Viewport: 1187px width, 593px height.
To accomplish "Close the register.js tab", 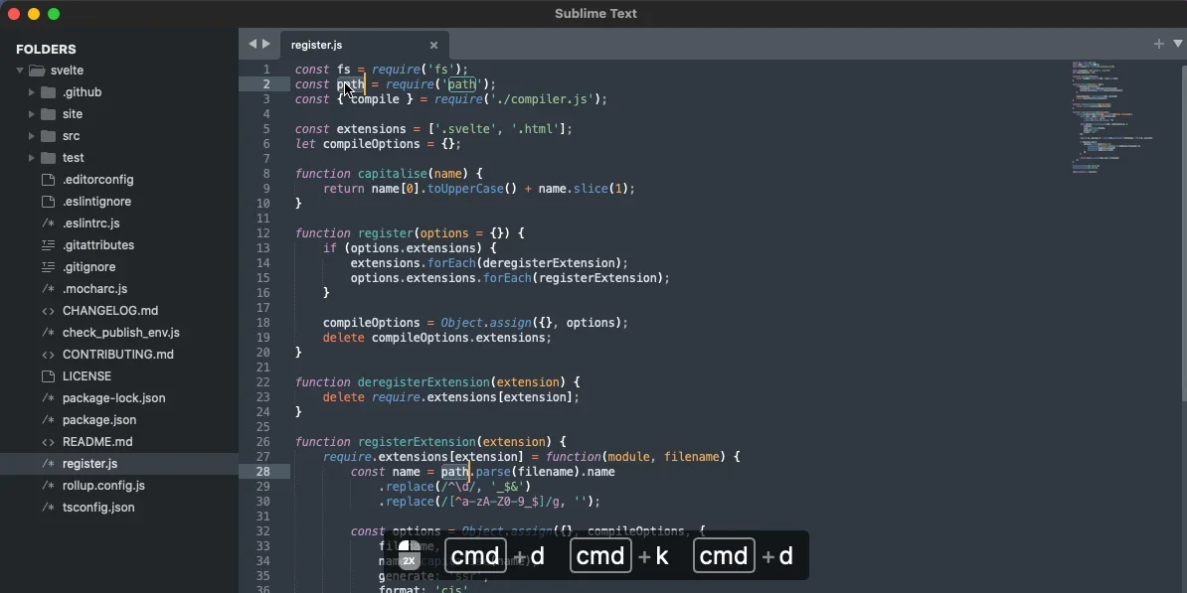I will (x=433, y=46).
